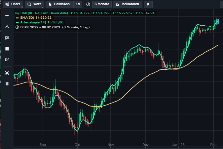The height and width of the screenshot is (149, 223).
Task: Open the Wert search dropdown
Action: [34, 4]
